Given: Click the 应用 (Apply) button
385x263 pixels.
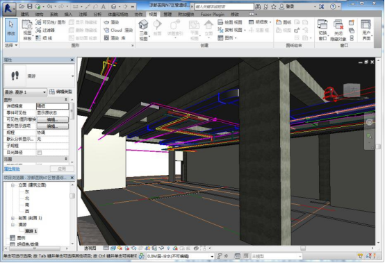Looking at the screenshot, I should pos(62,169).
